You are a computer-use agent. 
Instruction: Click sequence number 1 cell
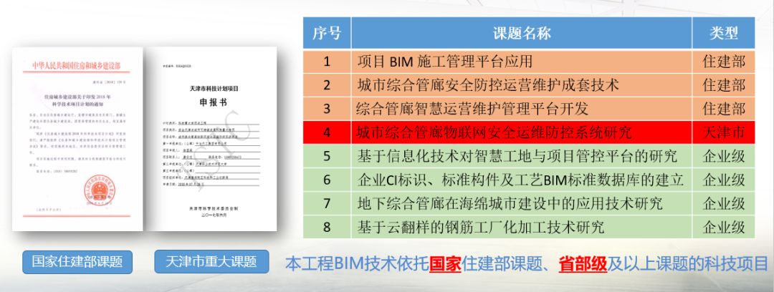click(327, 62)
